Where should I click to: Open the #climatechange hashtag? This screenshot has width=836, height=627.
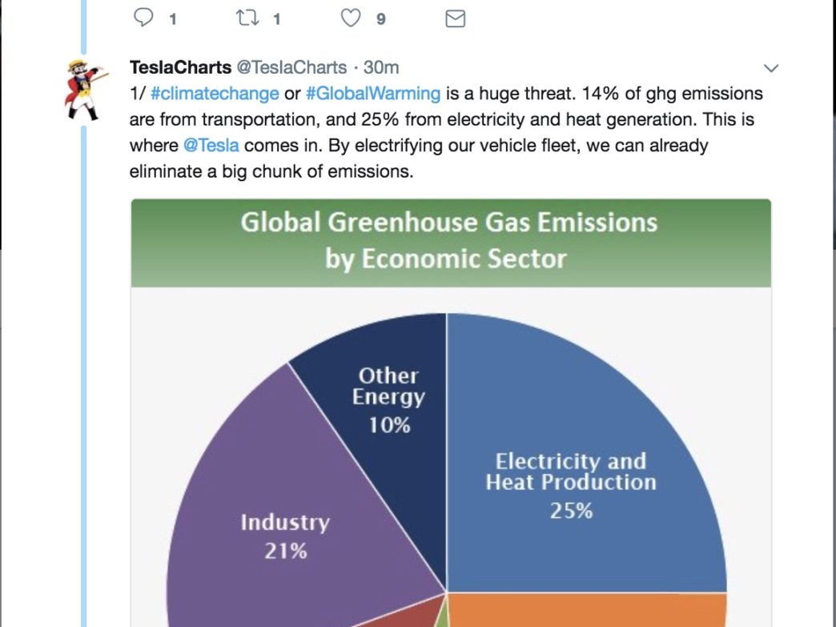tap(215, 94)
